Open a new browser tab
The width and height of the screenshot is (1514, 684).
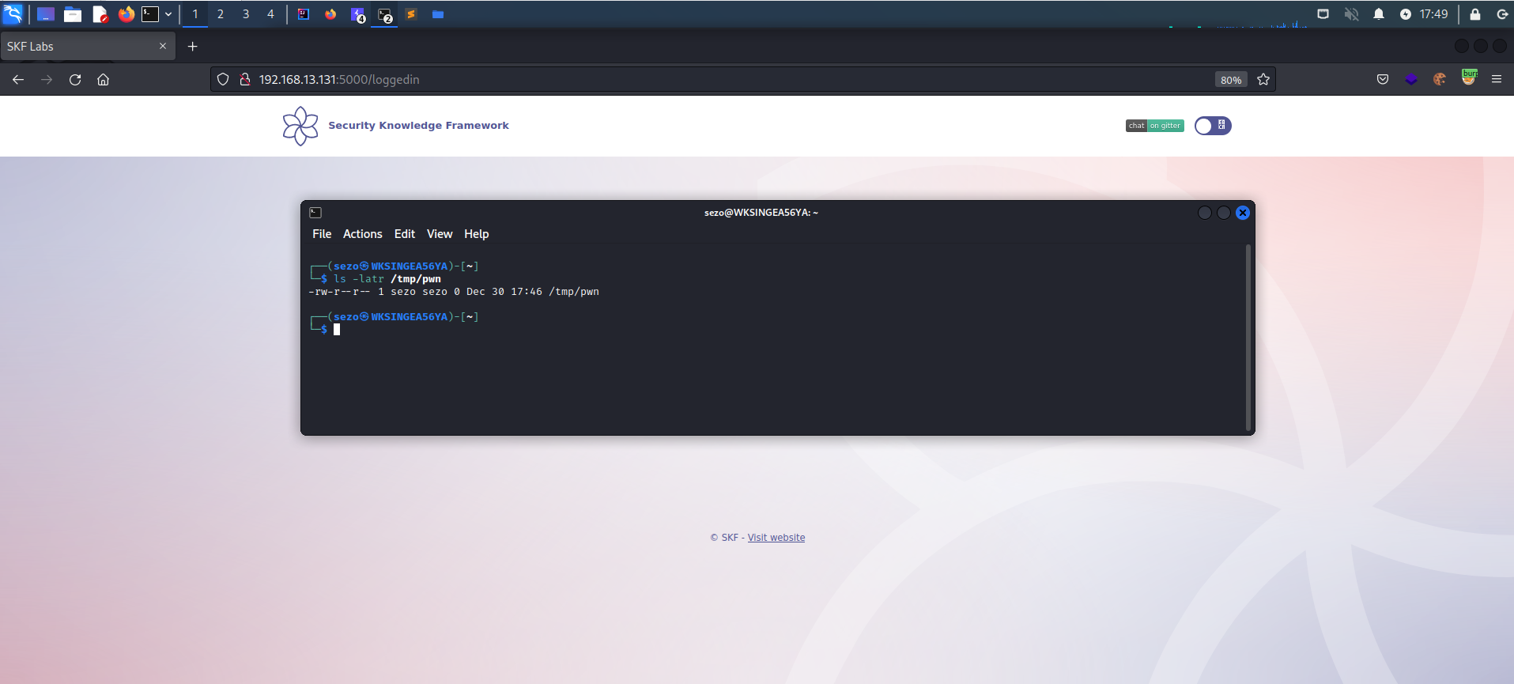(192, 46)
